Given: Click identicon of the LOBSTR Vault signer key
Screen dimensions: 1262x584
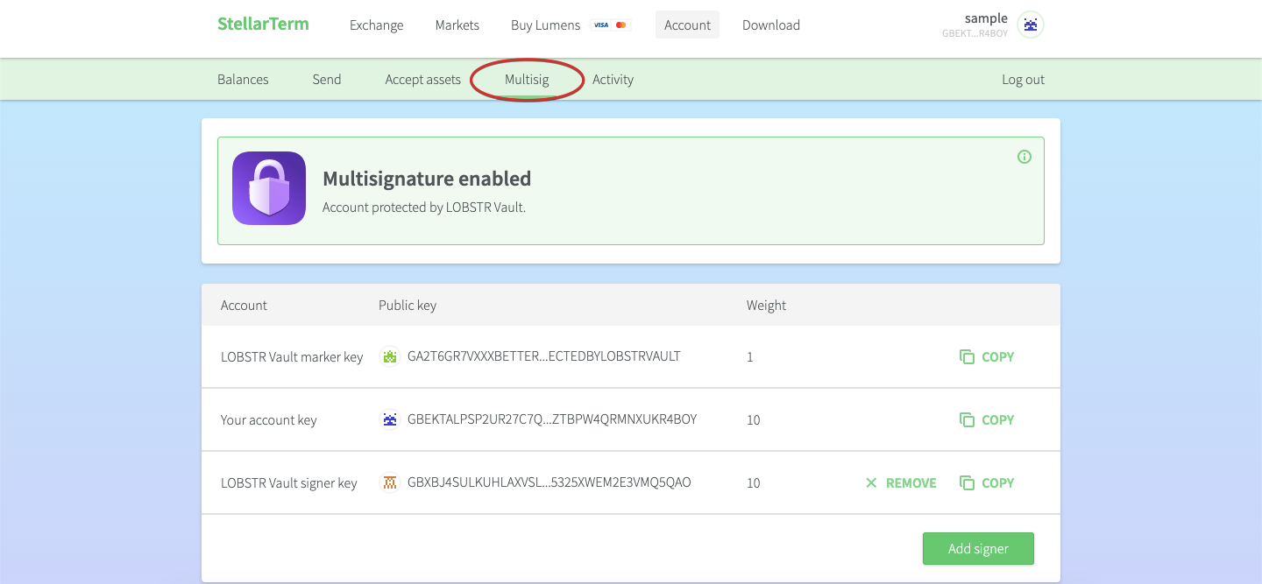Looking at the screenshot, I should [390, 482].
